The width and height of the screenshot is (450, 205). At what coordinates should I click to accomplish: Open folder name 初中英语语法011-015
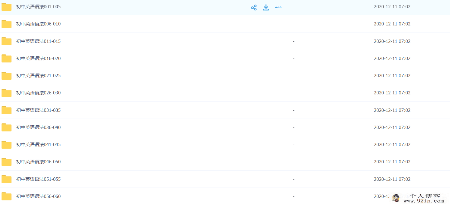[x=38, y=41]
